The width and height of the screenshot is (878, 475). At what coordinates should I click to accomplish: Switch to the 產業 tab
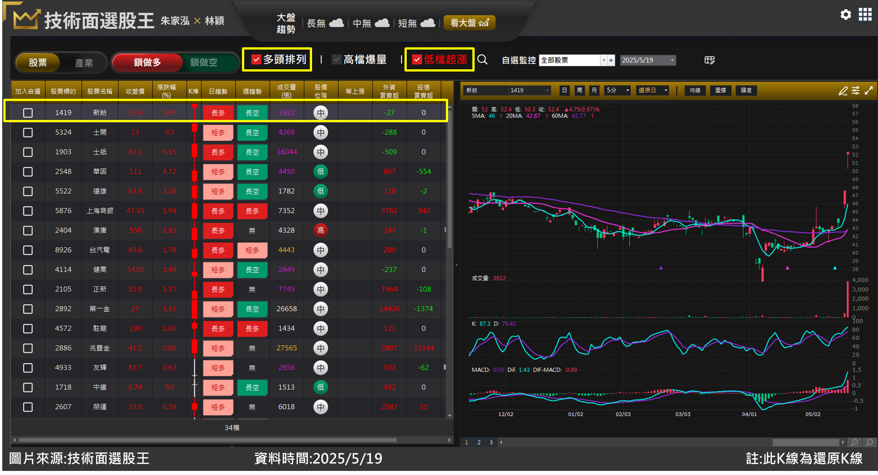(84, 63)
